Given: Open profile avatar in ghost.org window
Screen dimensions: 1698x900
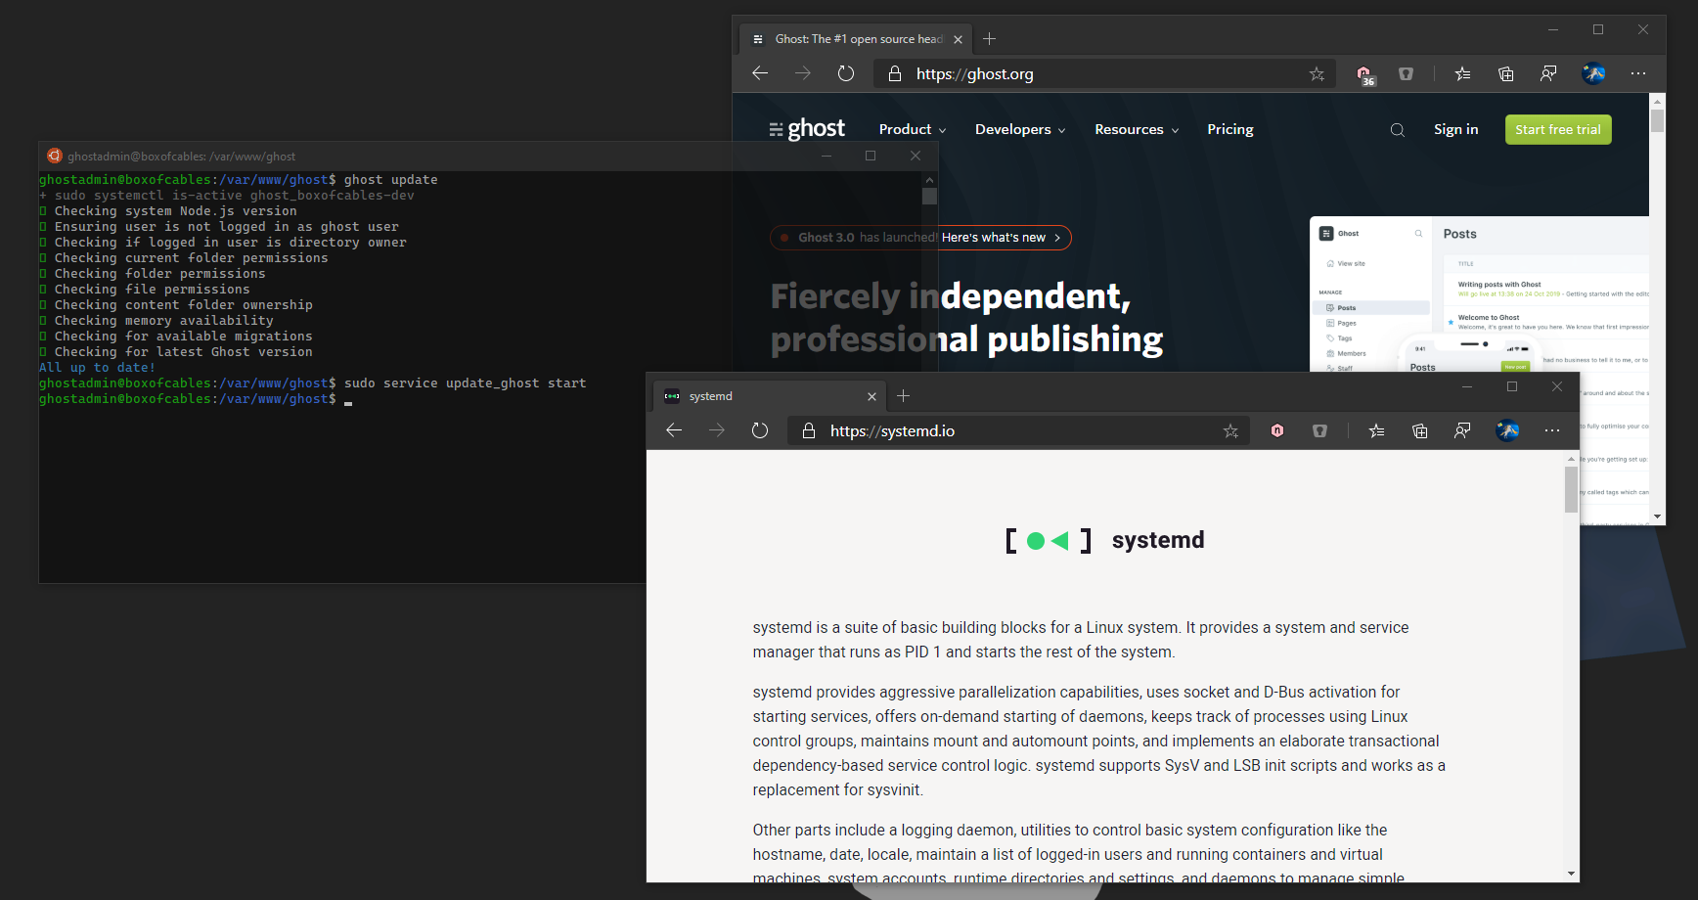Looking at the screenshot, I should 1593,73.
